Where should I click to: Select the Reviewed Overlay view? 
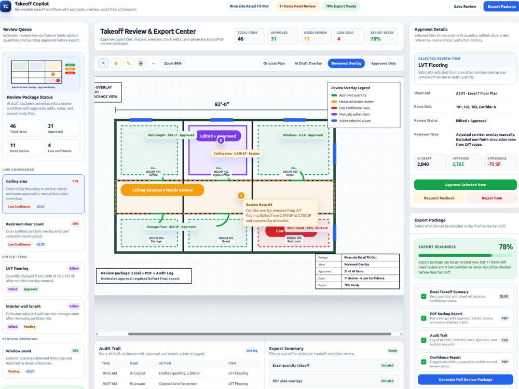click(346, 63)
